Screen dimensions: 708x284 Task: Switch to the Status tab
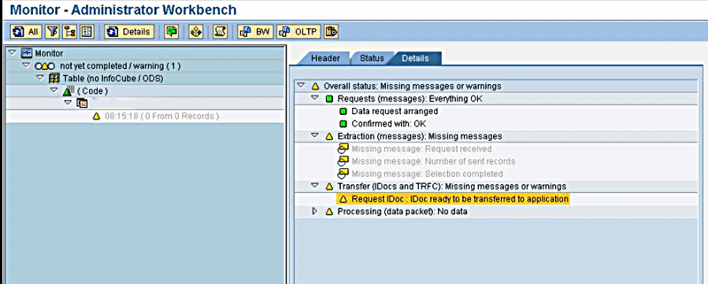372,58
